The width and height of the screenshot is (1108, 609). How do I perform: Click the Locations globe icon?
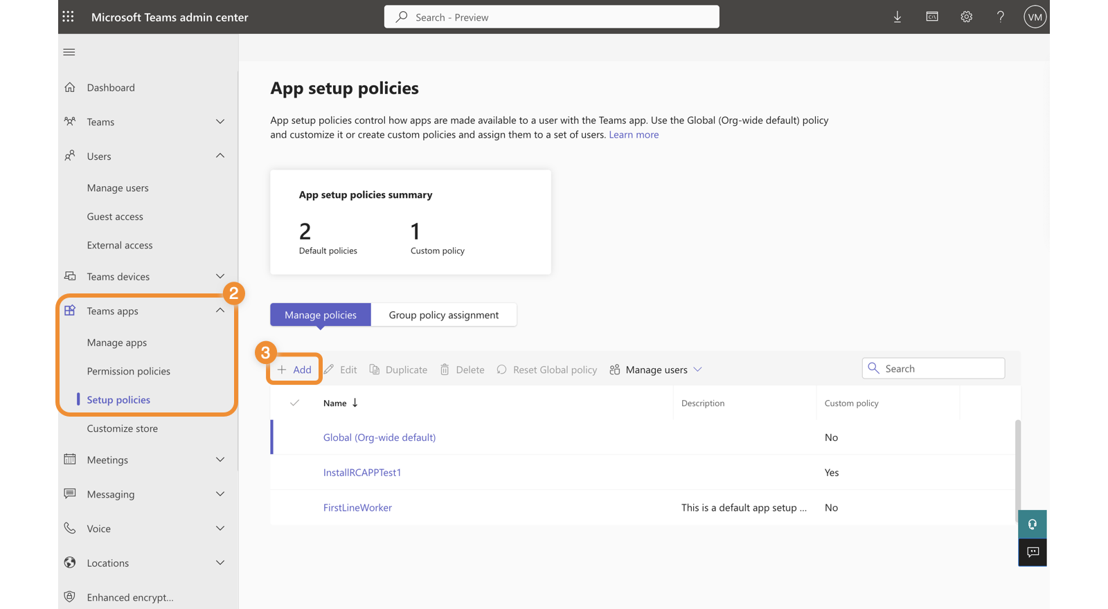pos(70,563)
